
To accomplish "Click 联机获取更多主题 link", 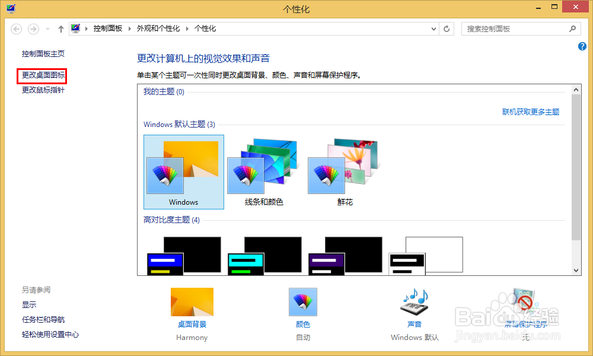I will 531,112.
